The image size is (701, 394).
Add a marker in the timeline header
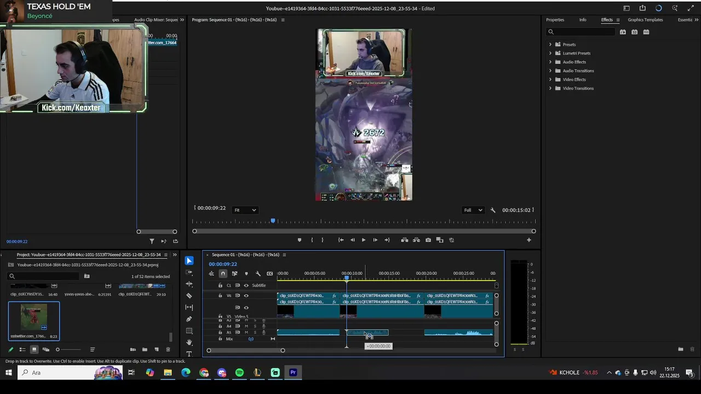tap(246, 274)
